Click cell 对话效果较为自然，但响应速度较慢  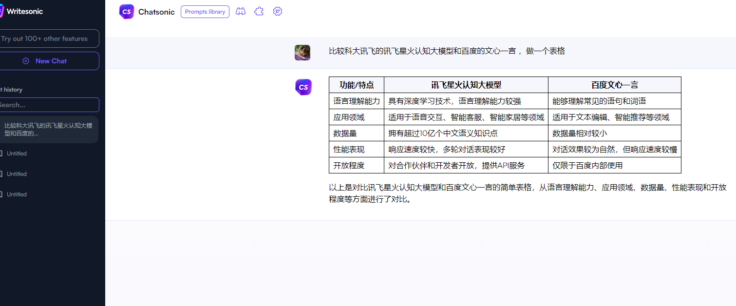615,149
